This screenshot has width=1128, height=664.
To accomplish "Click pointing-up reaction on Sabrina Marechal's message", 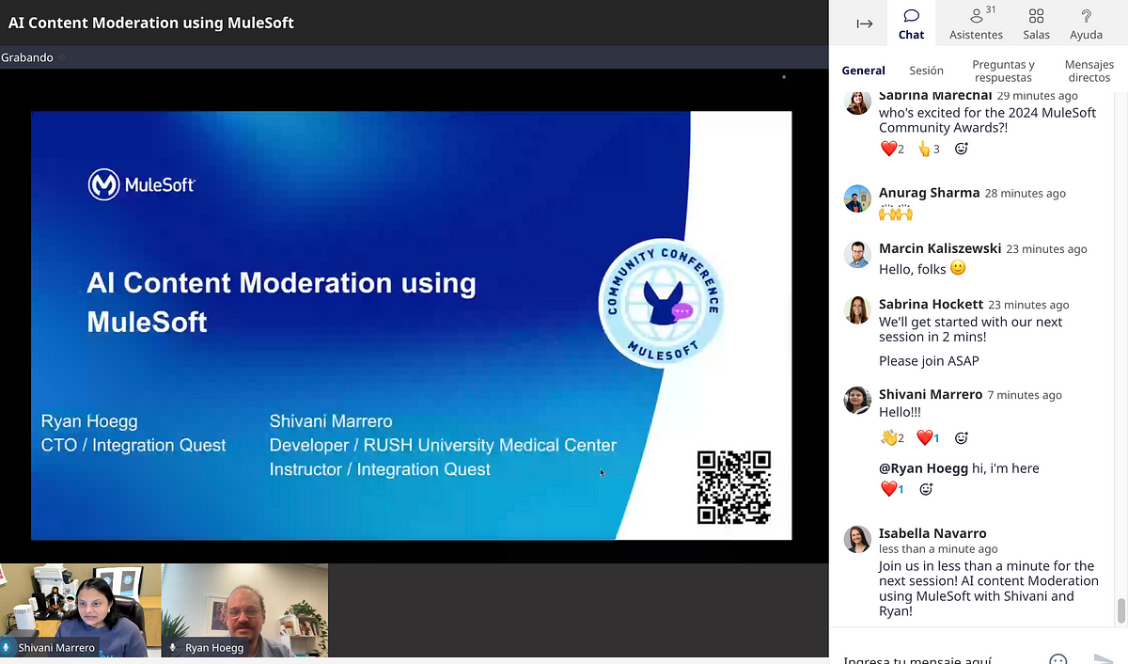I will pyautogui.click(x=929, y=149).
